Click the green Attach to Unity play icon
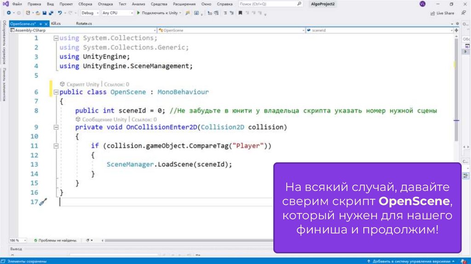Viewport: 471px width, 264px height. pyautogui.click(x=138, y=13)
